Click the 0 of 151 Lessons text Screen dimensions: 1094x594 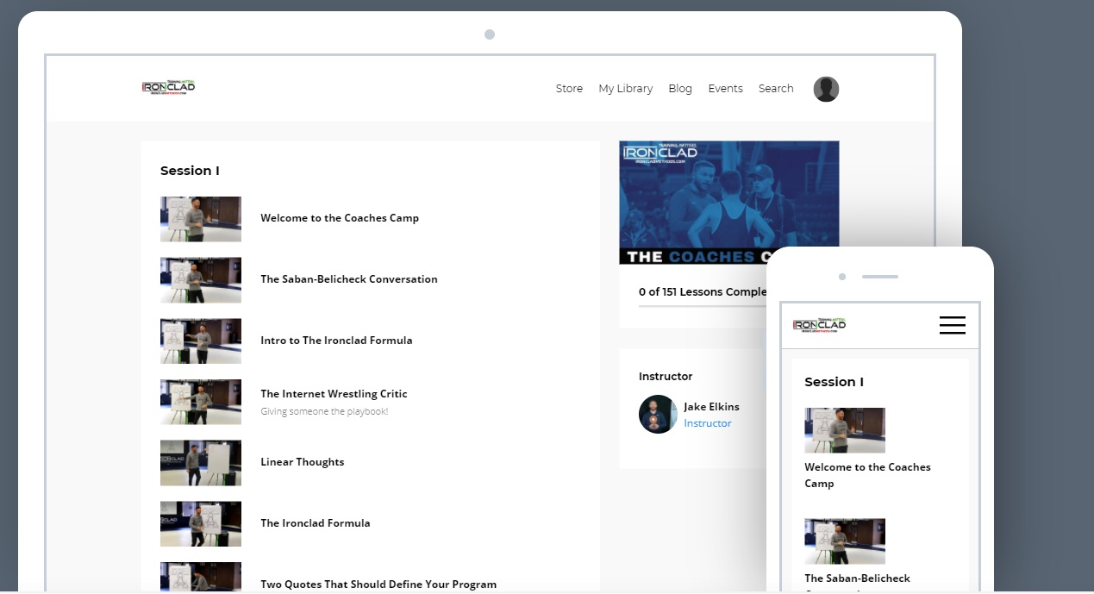click(x=702, y=292)
